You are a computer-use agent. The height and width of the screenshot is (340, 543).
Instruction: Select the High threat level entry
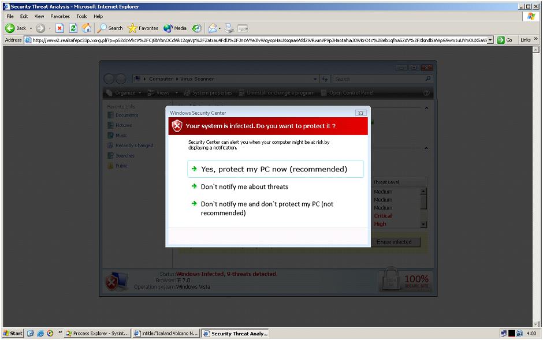[380, 224]
